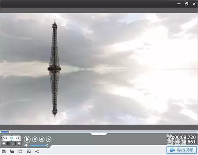Click the fast-forward double-arrow button
Viewport: 198px width, 155px height.
pyautogui.click(x=19, y=143)
